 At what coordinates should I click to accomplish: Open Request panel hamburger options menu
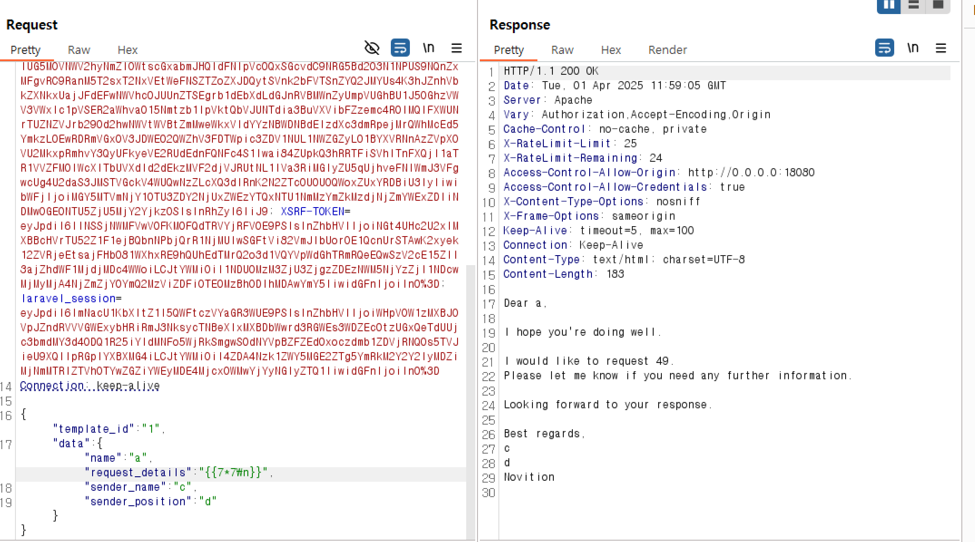click(457, 48)
